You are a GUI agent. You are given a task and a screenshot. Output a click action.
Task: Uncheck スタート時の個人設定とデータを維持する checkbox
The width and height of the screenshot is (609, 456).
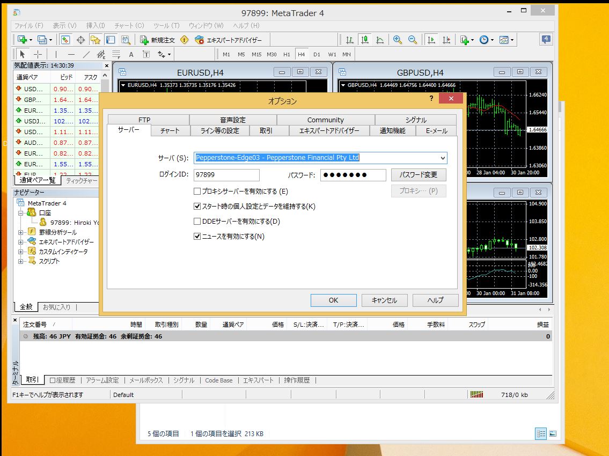[x=197, y=206]
